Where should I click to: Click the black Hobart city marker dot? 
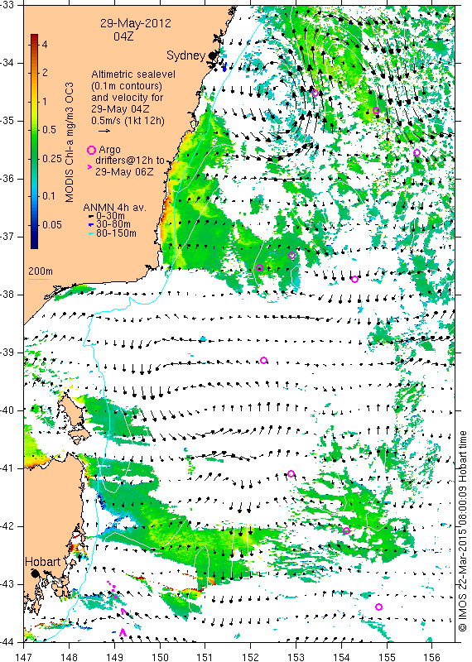pyautogui.click(x=35, y=573)
